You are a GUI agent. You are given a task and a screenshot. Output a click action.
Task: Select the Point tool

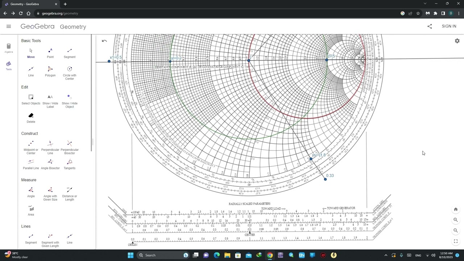coord(50,53)
